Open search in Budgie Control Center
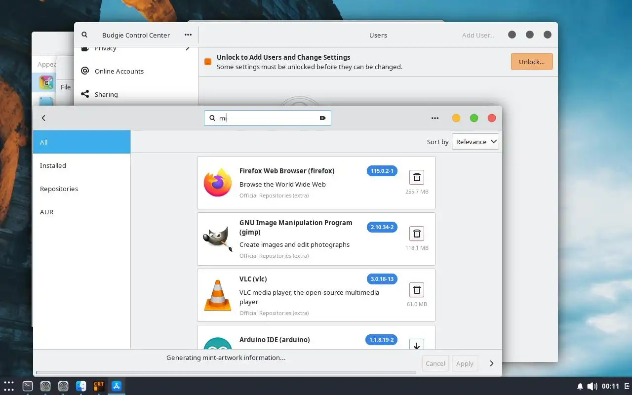 coord(84,35)
